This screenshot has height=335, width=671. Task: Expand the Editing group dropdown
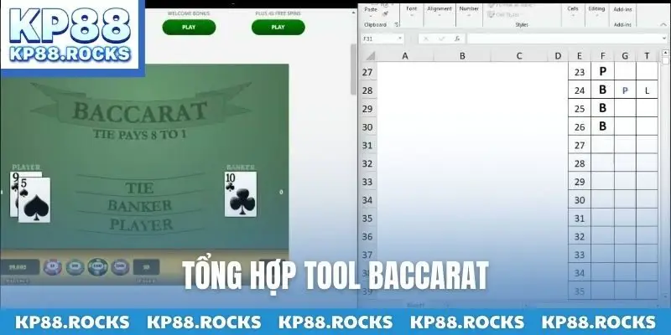pos(596,15)
